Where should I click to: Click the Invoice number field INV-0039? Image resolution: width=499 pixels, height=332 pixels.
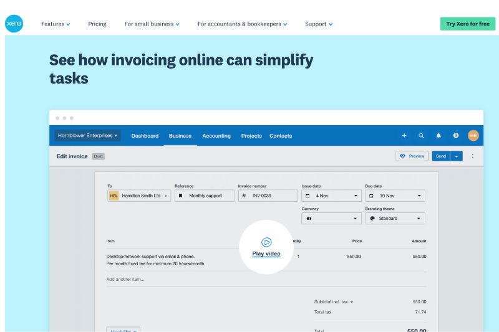click(x=268, y=196)
